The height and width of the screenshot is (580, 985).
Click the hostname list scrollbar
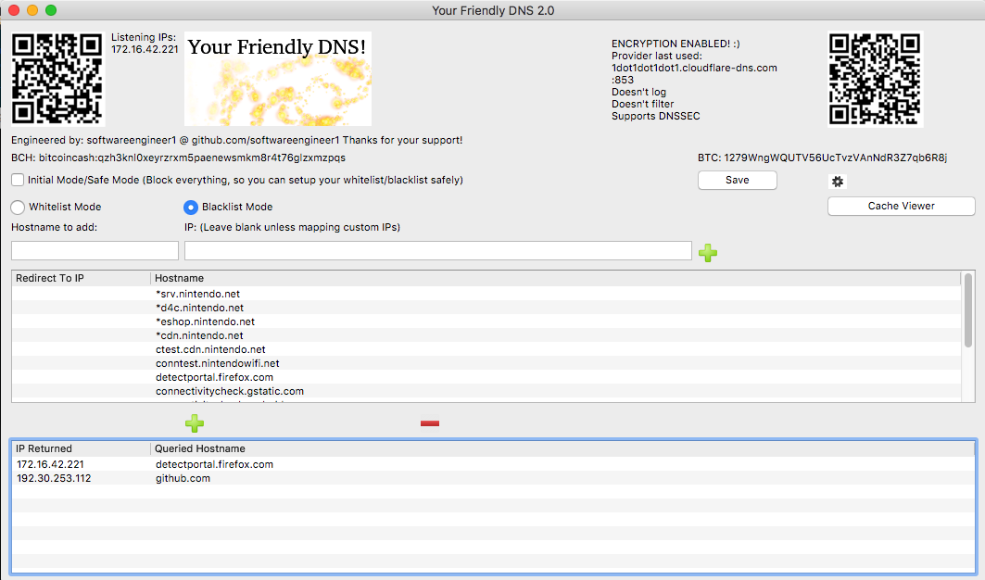[x=968, y=309]
